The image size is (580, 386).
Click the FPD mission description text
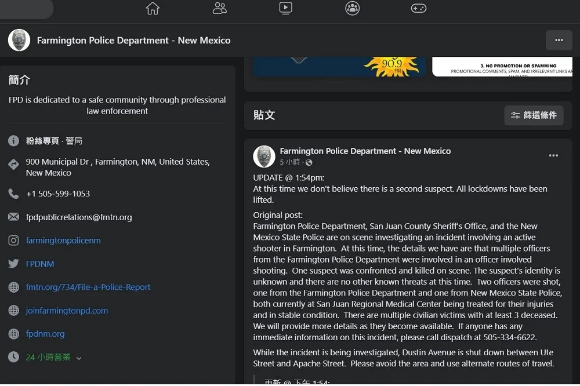[x=117, y=105]
